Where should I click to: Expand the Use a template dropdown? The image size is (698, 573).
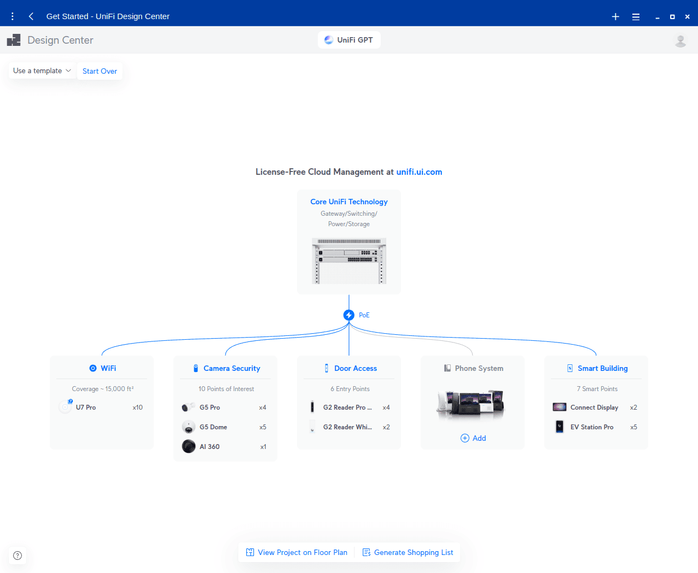pyautogui.click(x=42, y=71)
